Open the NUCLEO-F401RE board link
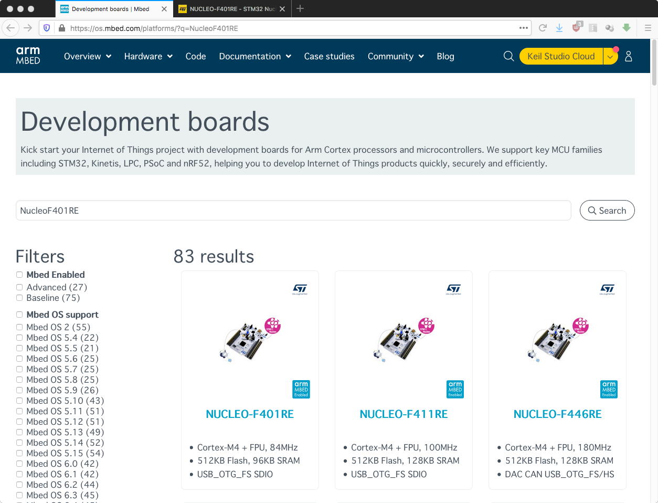The width and height of the screenshot is (658, 503). [250, 414]
